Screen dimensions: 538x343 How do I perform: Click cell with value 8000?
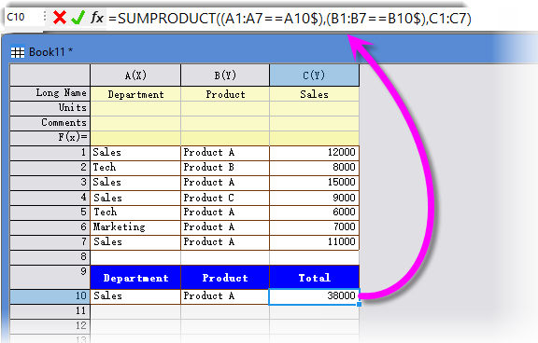point(314,168)
